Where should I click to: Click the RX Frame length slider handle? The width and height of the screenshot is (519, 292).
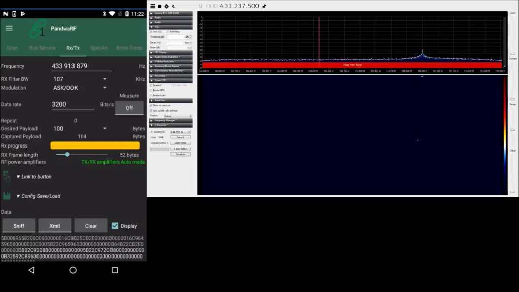tap(66, 154)
